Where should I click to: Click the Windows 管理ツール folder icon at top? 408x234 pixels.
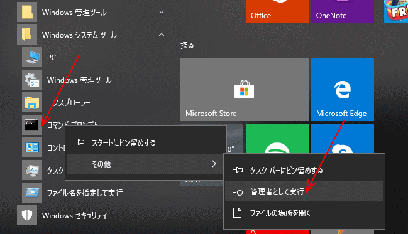(27, 12)
